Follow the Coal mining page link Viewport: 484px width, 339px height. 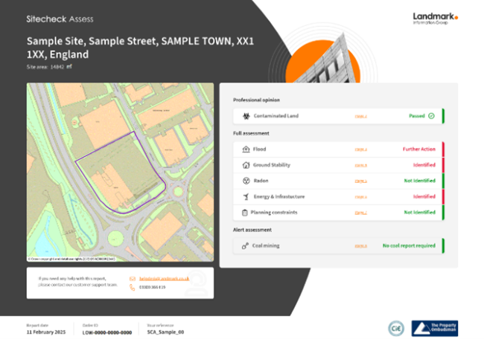click(x=360, y=246)
